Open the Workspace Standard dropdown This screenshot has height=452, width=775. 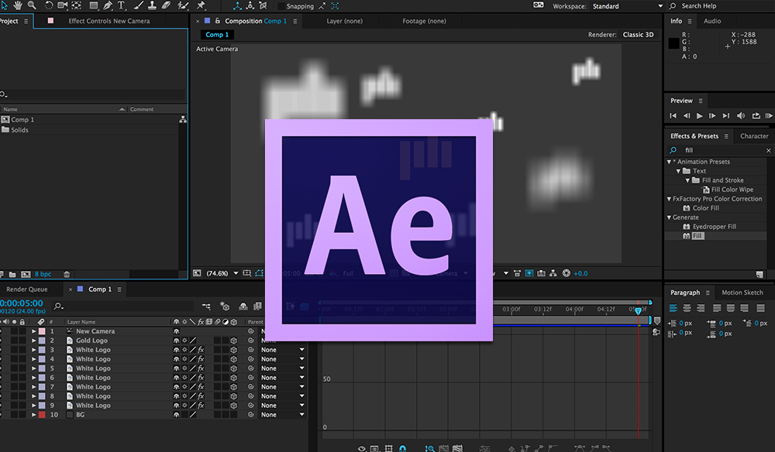tap(620, 6)
